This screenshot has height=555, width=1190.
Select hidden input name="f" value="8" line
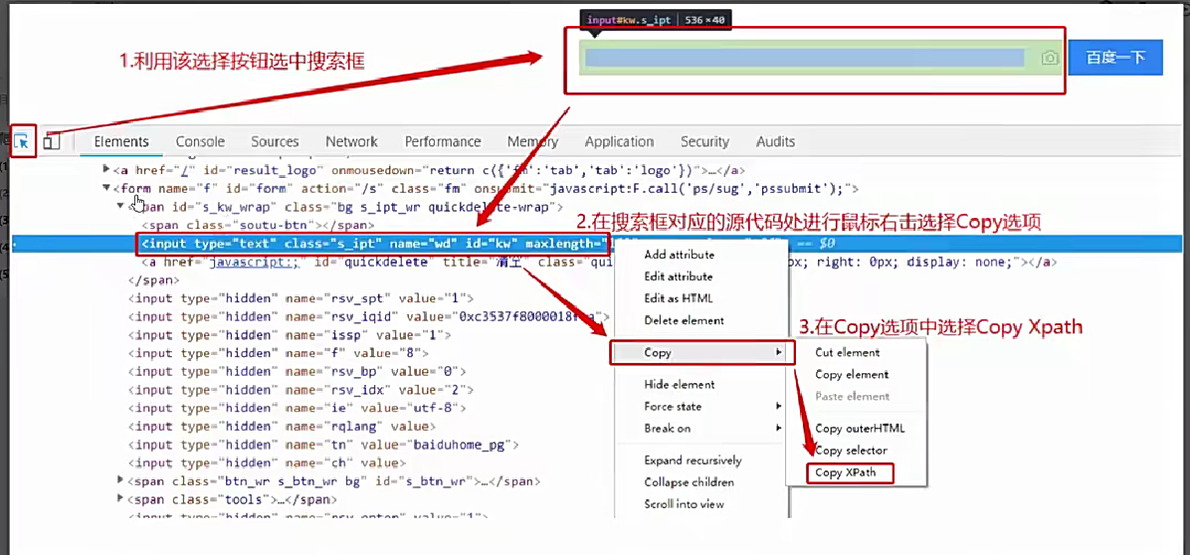[279, 352]
